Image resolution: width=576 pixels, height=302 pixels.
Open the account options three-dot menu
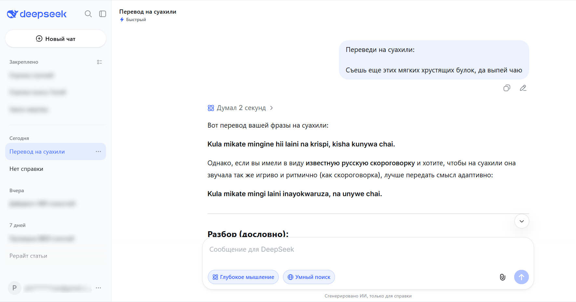pos(99,288)
